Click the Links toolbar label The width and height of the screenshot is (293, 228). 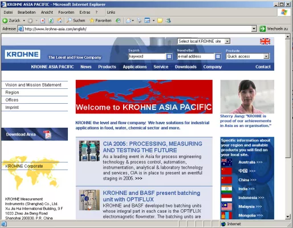coord(111,13)
